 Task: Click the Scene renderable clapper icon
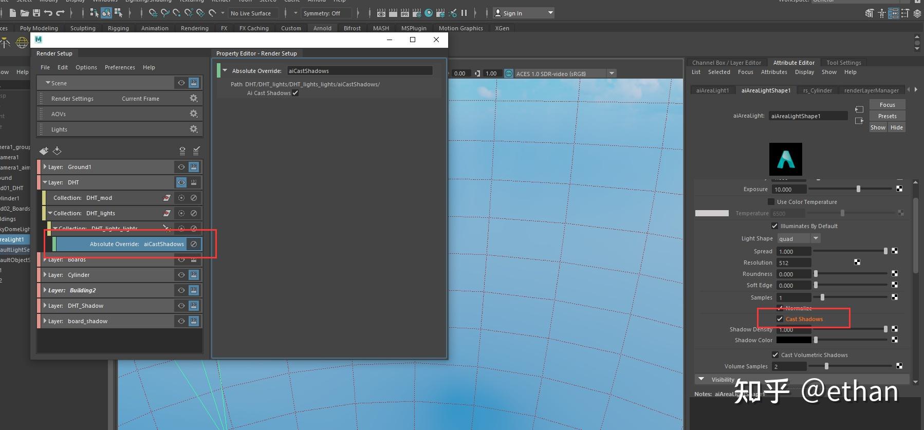(194, 83)
